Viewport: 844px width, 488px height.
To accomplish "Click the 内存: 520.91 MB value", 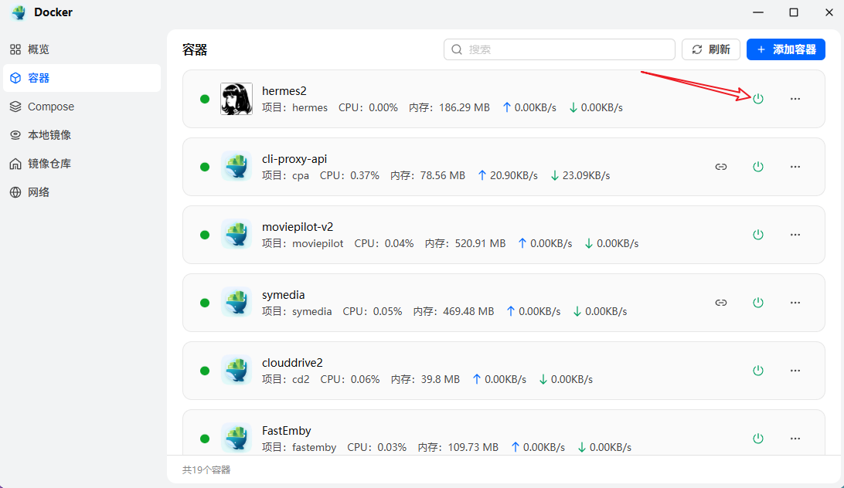I will coord(465,244).
